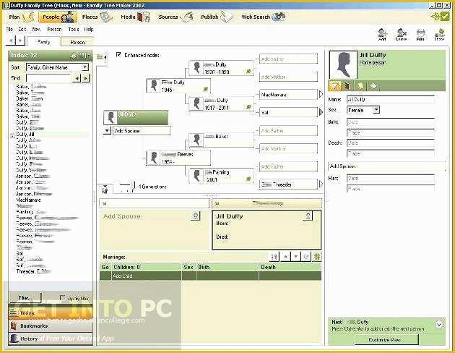455x353 pixels.
Task: Click the Customize View button
Action: 386,339
